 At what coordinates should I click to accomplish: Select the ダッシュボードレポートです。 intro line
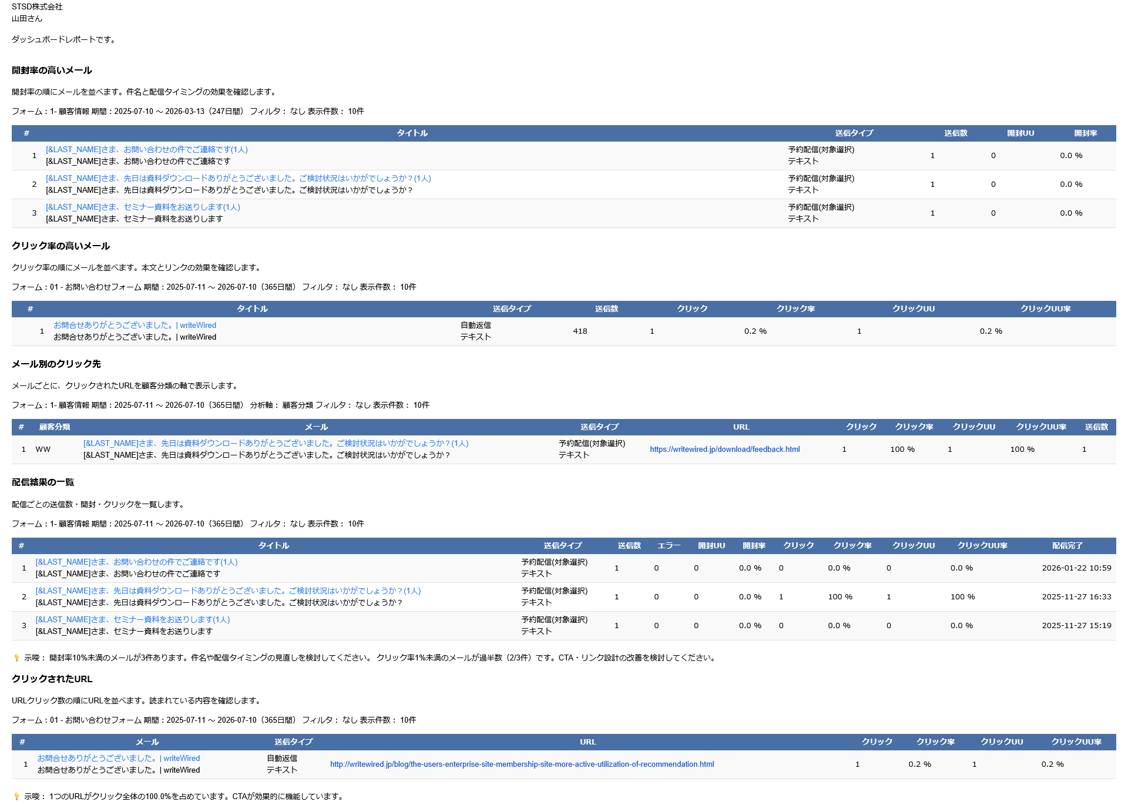[65, 40]
